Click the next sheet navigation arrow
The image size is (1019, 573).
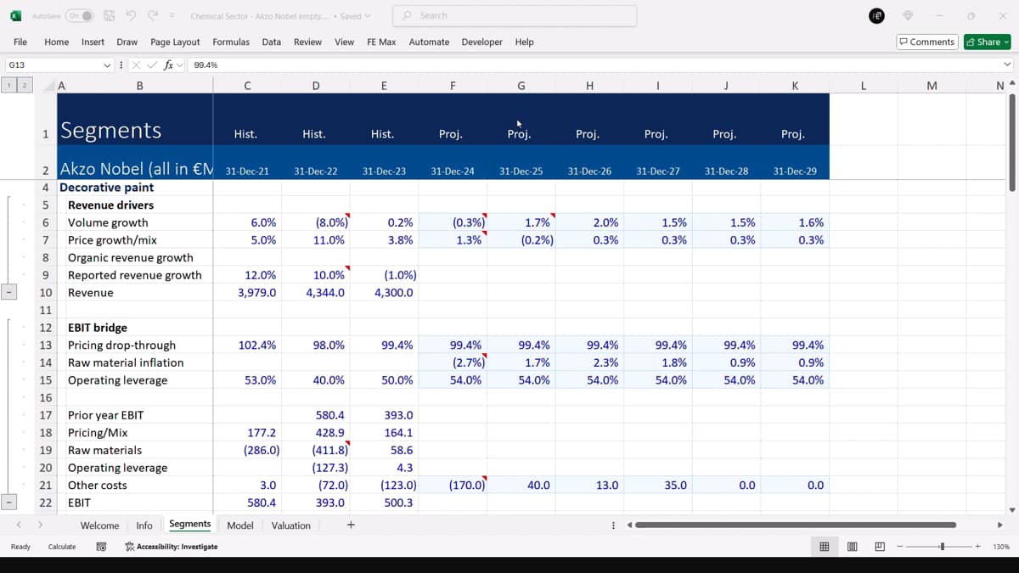pos(40,525)
